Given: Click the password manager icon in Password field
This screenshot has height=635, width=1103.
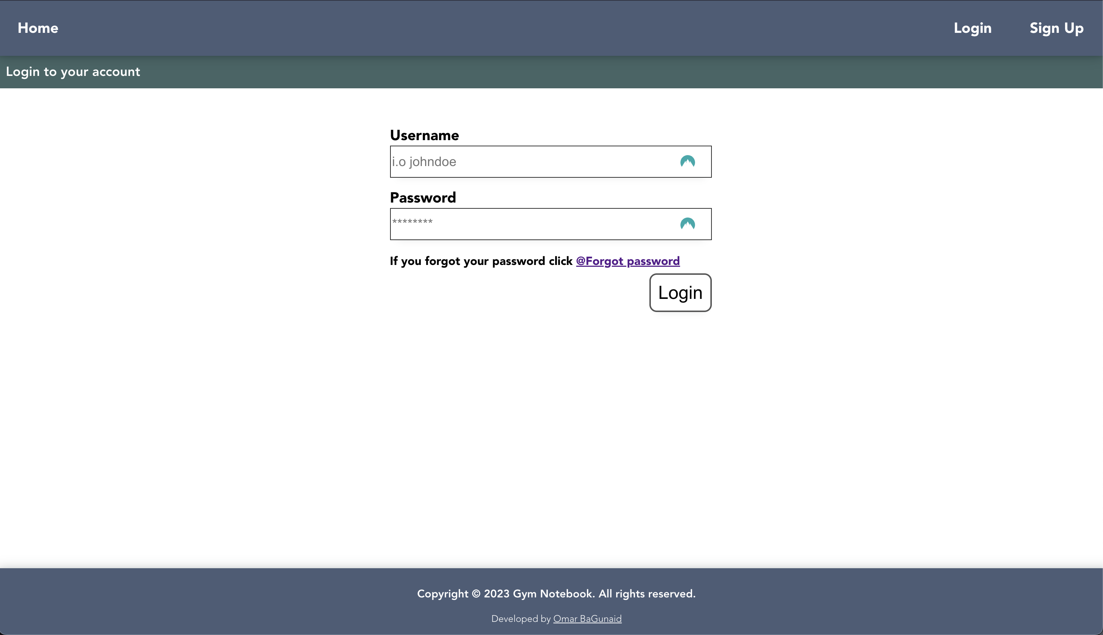Looking at the screenshot, I should click(x=687, y=224).
